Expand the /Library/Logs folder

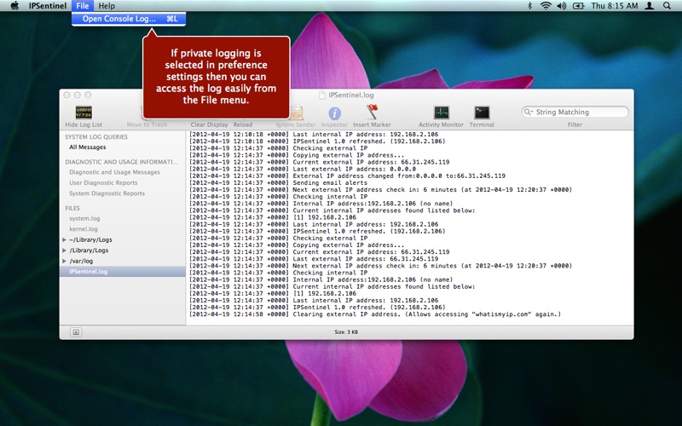click(x=65, y=250)
